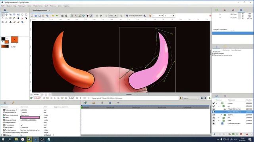Select the Сплошная заливка layer row

click(x=233, y=123)
